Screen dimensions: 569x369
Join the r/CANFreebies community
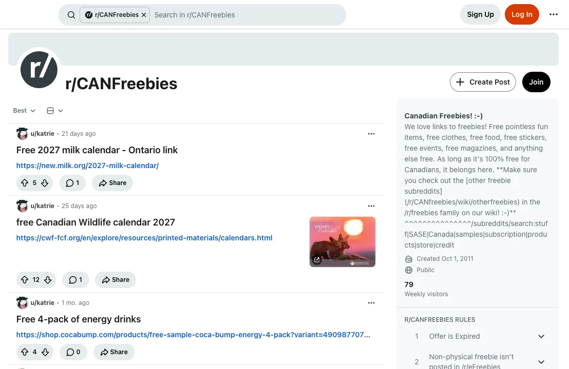(x=536, y=82)
